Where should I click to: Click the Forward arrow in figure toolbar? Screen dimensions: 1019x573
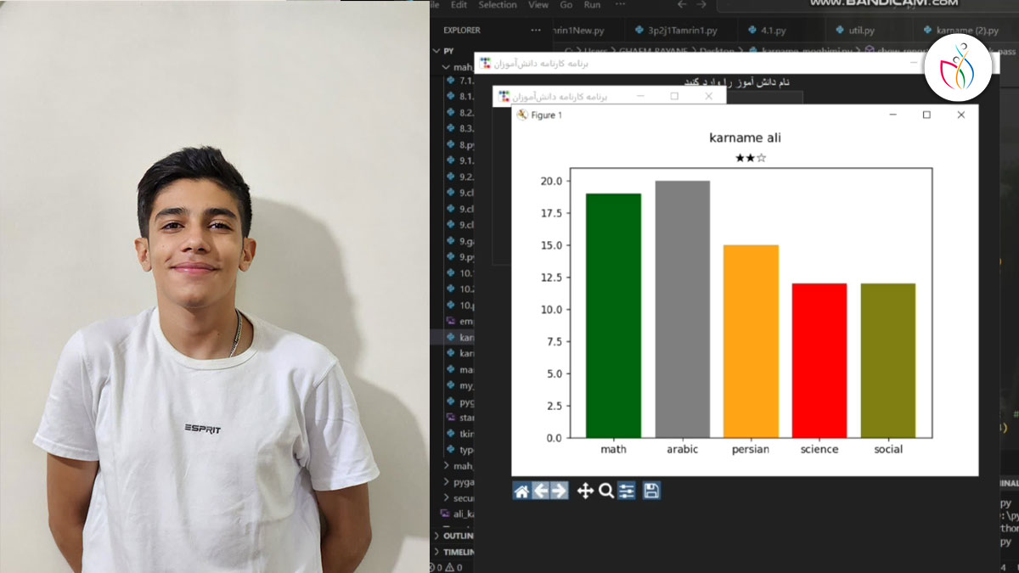559,491
